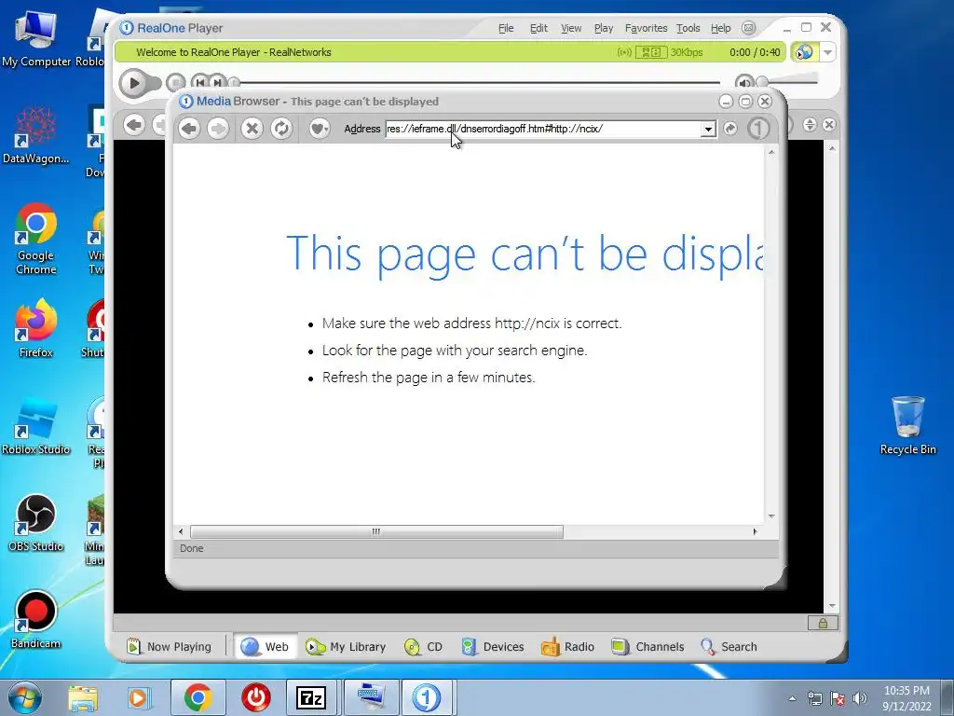Open File Explorer from taskbar
This screenshot has height=716, width=954.
(83, 697)
